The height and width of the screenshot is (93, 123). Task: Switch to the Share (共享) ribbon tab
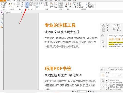coord(46,1)
